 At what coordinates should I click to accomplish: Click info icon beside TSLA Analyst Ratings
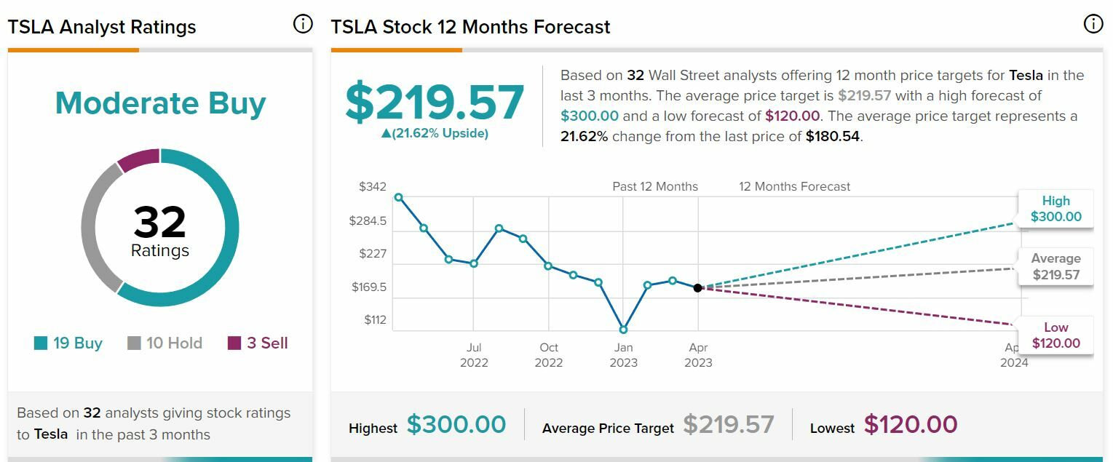(x=302, y=24)
